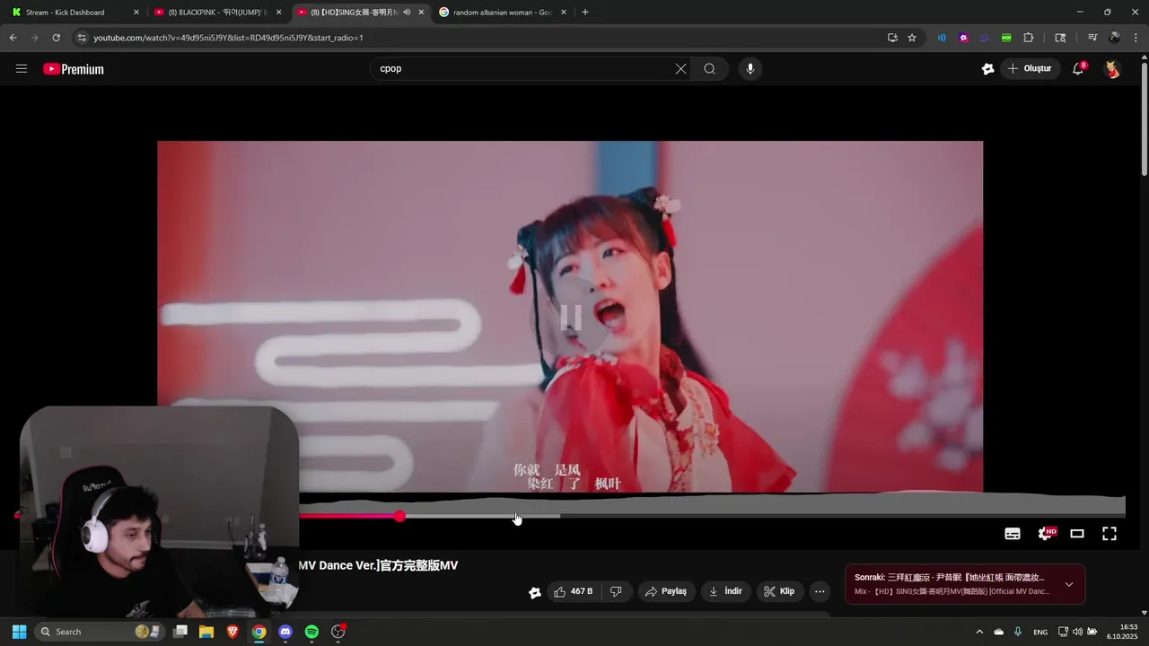1149x646 pixels.
Task: Run search with the magnifier button
Action: click(709, 69)
